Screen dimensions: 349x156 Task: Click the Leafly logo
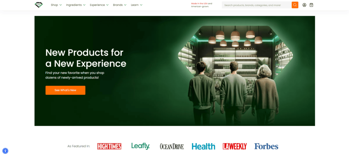tap(140, 146)
